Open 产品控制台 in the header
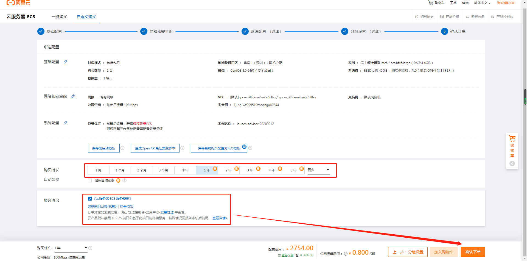 (x=502, y=17)
